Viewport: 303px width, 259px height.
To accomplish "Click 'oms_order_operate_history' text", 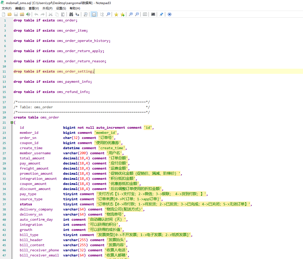I will click(83, 41).
